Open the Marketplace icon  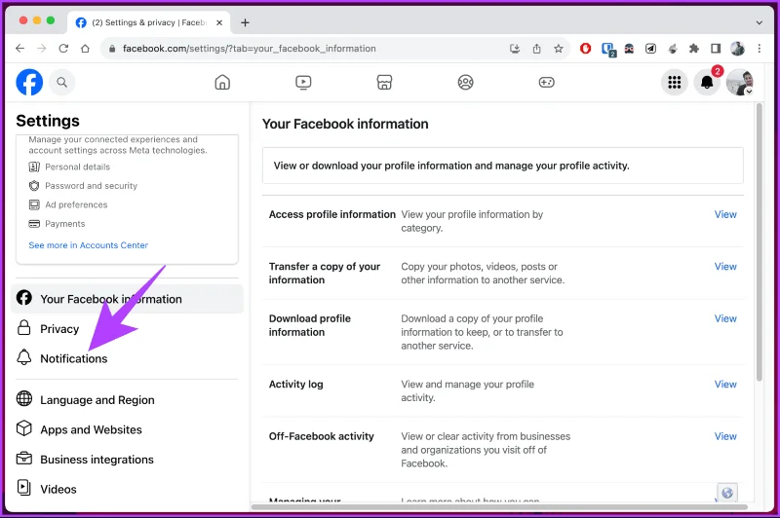[x=384, y=82]
